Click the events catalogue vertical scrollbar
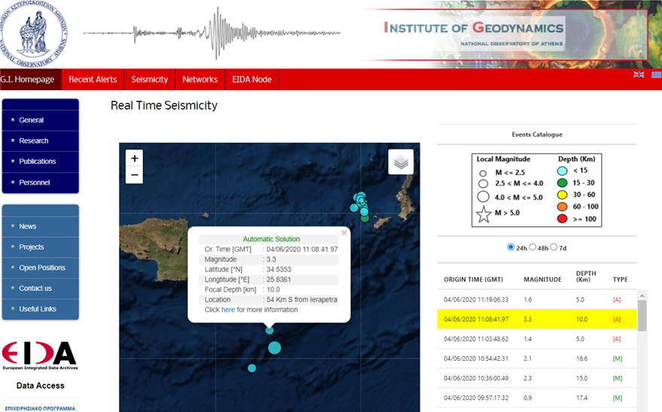Viewport: 662px width, 412px height. pos(642,316)
